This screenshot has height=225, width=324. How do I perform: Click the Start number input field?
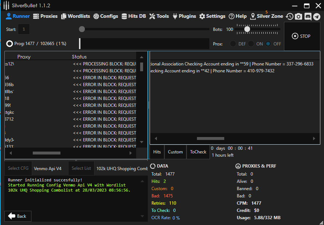pos(24,29)
